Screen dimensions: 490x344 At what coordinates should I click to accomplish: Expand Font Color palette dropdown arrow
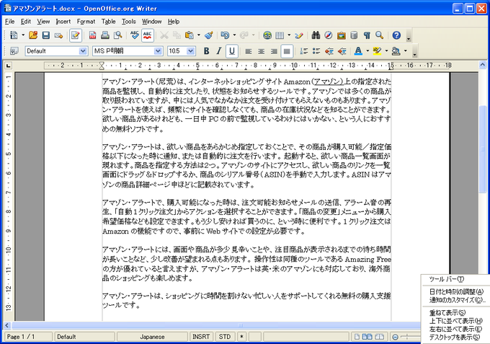coord(367,51)
